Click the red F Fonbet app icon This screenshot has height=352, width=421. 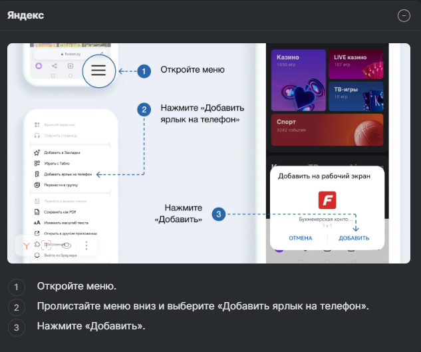click(327, 200)
